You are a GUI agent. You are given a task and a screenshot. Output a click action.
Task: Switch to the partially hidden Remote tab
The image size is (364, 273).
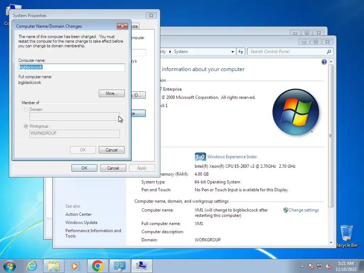(135, 26)
